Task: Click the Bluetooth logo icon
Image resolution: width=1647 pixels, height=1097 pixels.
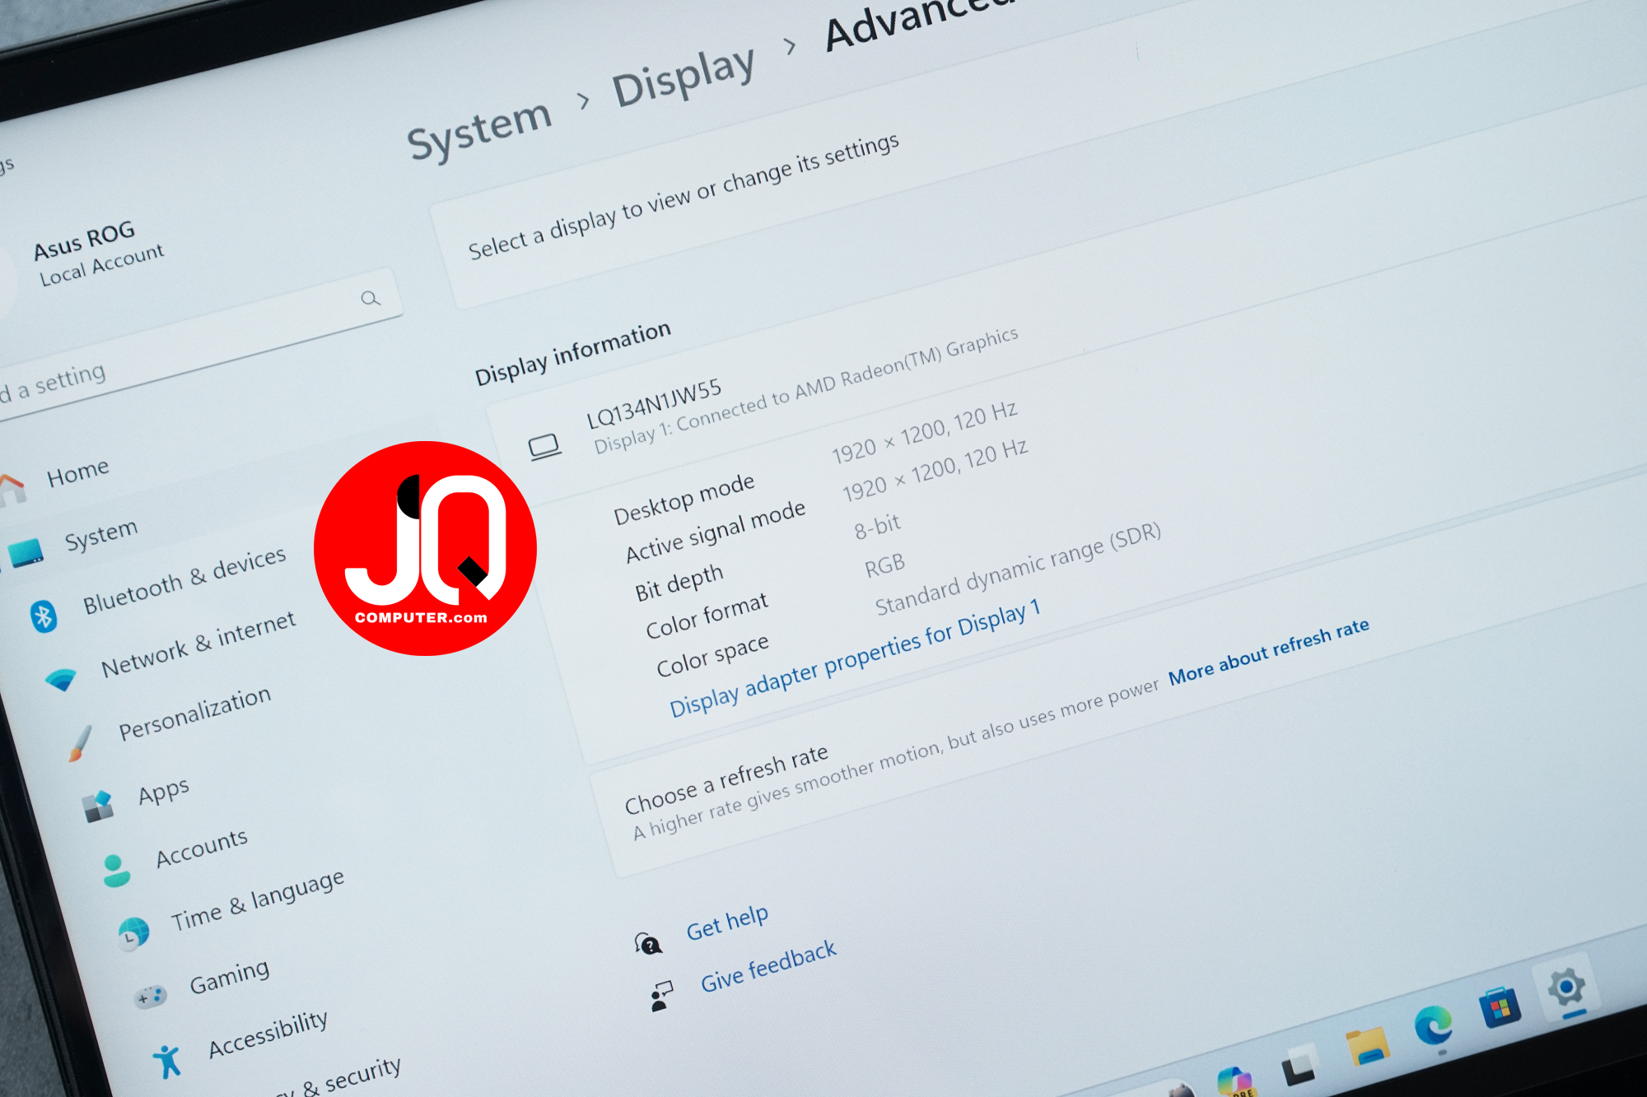Action: (x=44, y=616)
